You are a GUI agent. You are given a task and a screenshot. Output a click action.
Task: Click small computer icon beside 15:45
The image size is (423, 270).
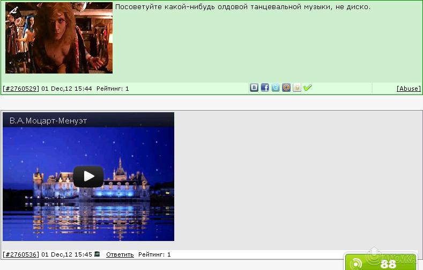pos(97,254)
